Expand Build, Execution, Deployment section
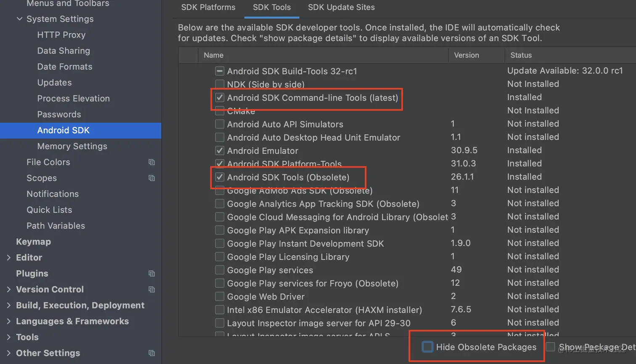This screenshot has width=636, height=364. coord(9,306)
